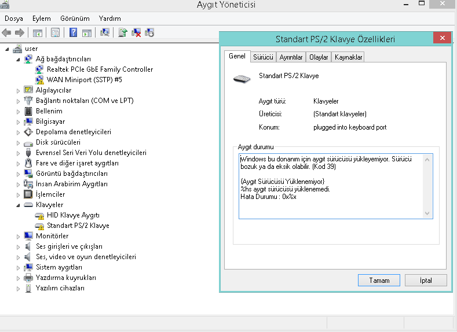Click the Back arrow toolbar icon

(6, 32)
